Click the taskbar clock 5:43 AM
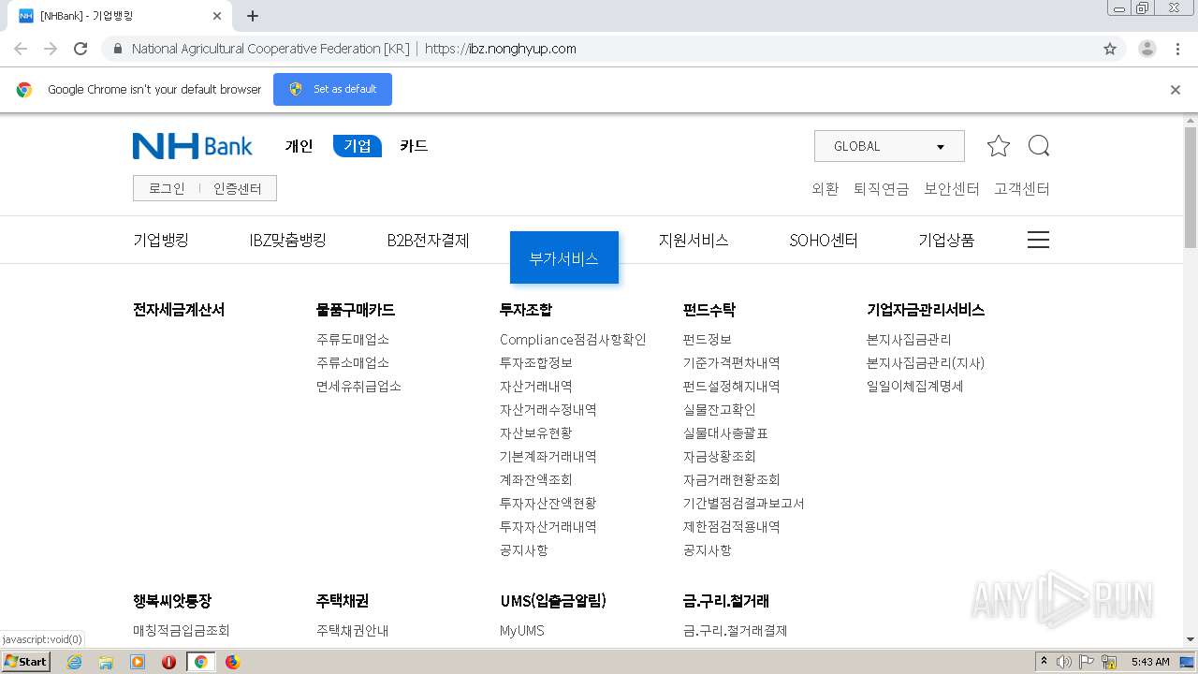 click(1150, 662)
